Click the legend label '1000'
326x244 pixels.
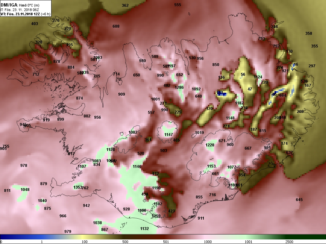click(x=208, y=242)
